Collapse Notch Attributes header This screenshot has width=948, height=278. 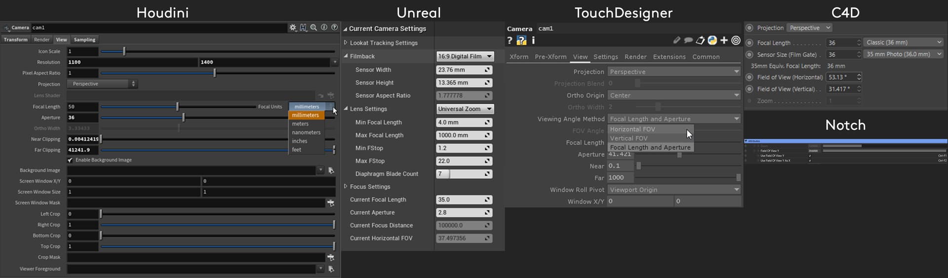845,141
